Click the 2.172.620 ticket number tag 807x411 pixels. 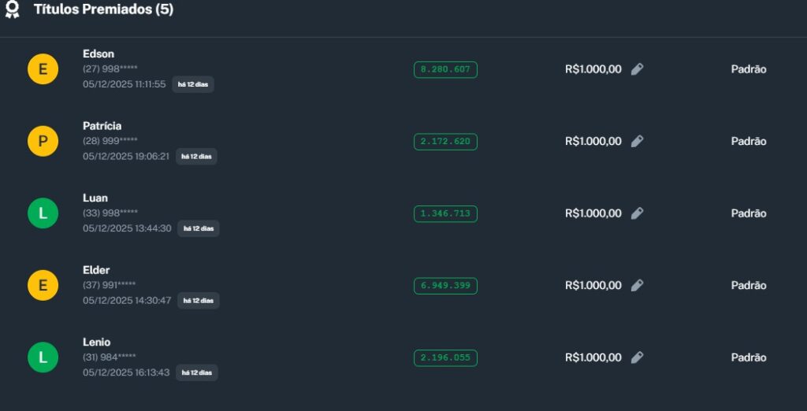click(445, 142)
